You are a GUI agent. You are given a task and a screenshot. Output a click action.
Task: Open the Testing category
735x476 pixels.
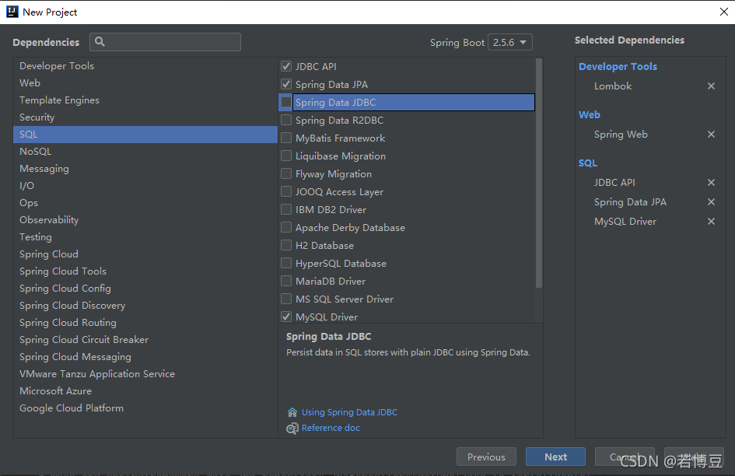[145, 236]
